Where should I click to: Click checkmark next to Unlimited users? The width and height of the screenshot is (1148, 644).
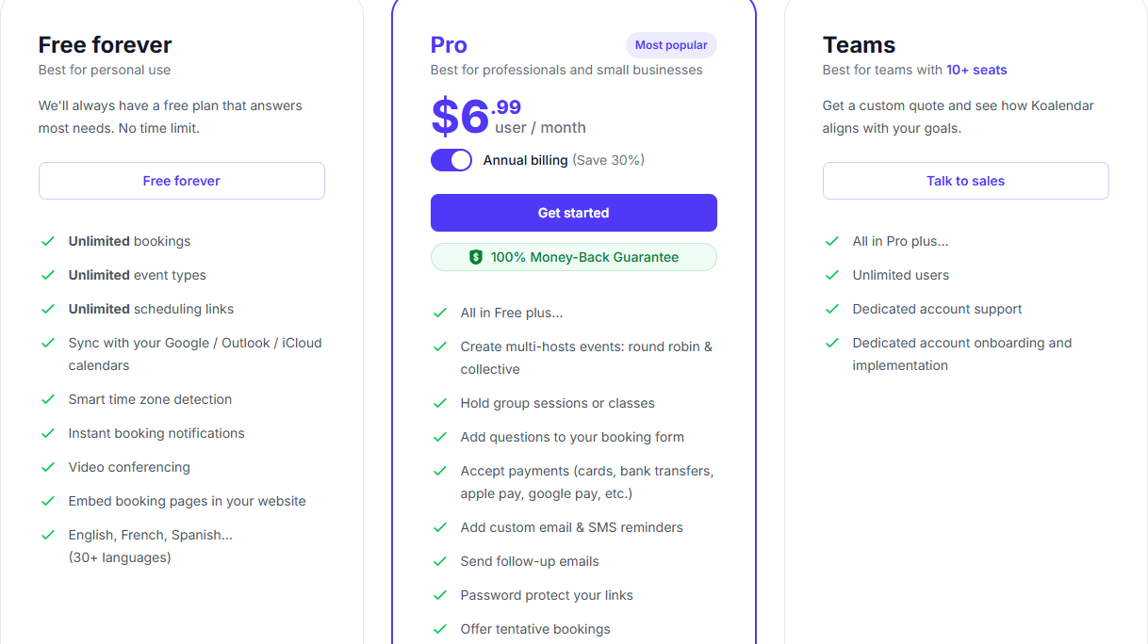(832, 275)
